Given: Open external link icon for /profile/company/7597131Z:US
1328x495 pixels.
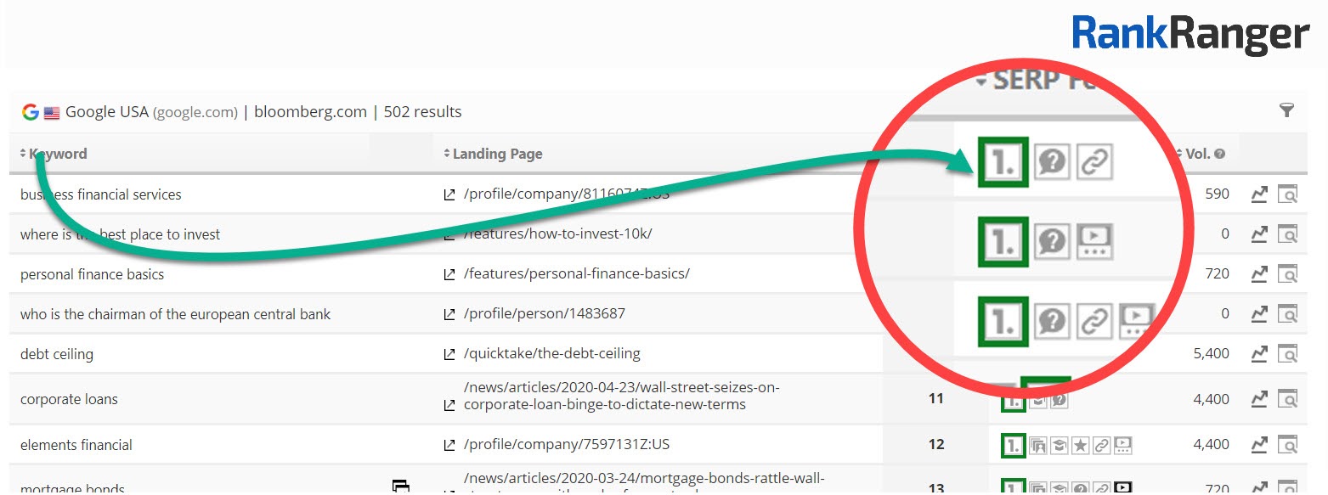Looking at the screenshot, I should pos(449,445).
